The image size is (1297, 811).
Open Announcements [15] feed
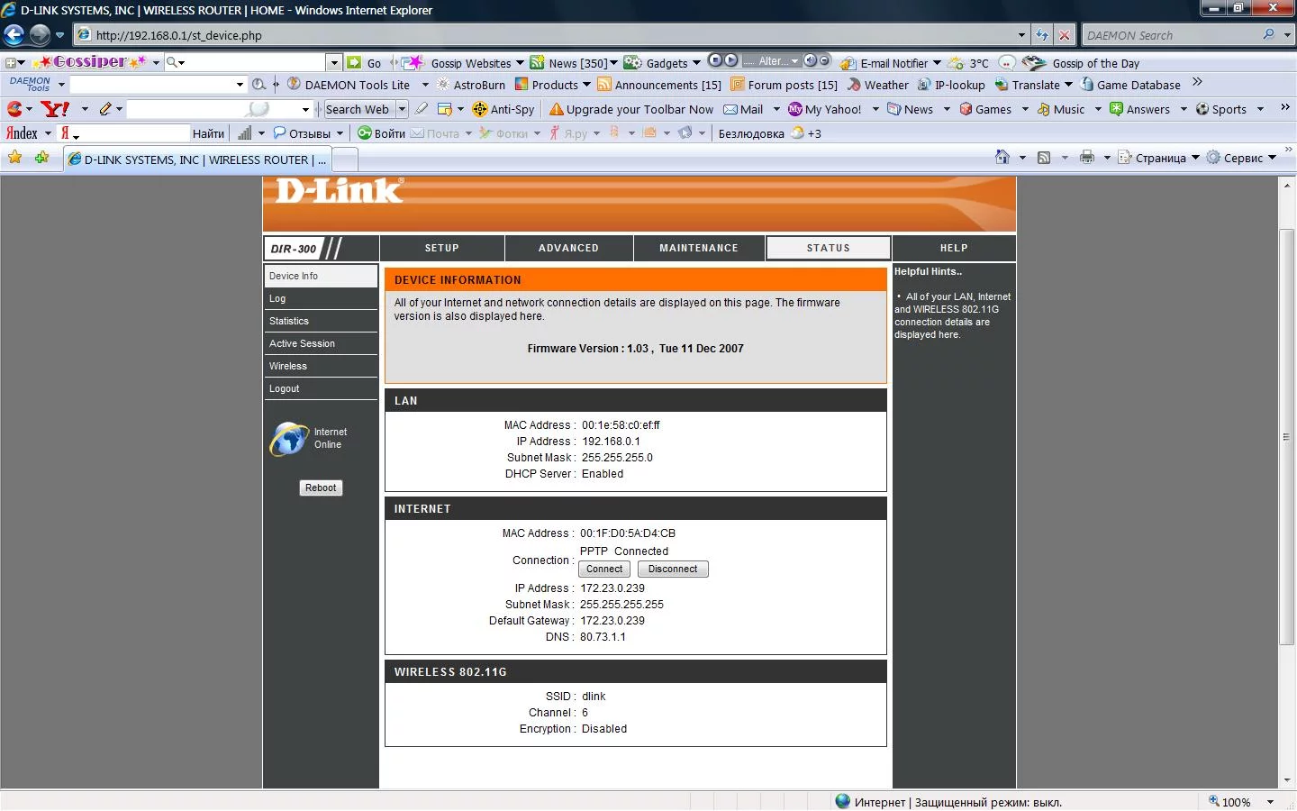[659, 85]
